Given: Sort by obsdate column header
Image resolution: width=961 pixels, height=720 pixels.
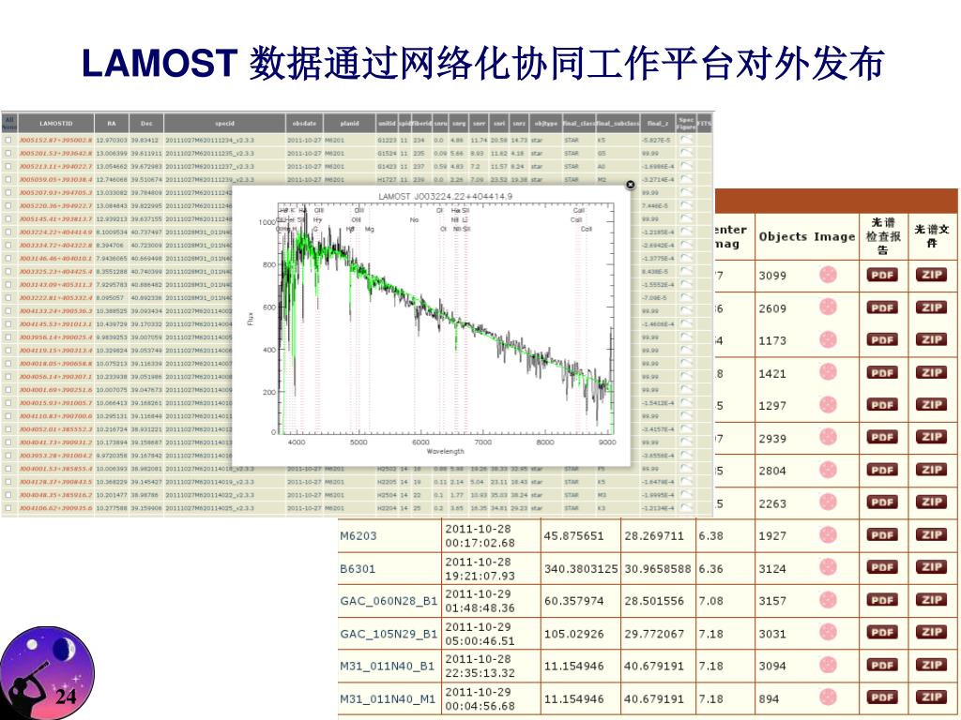Looking at the screenshot, I should coord(304,123).
